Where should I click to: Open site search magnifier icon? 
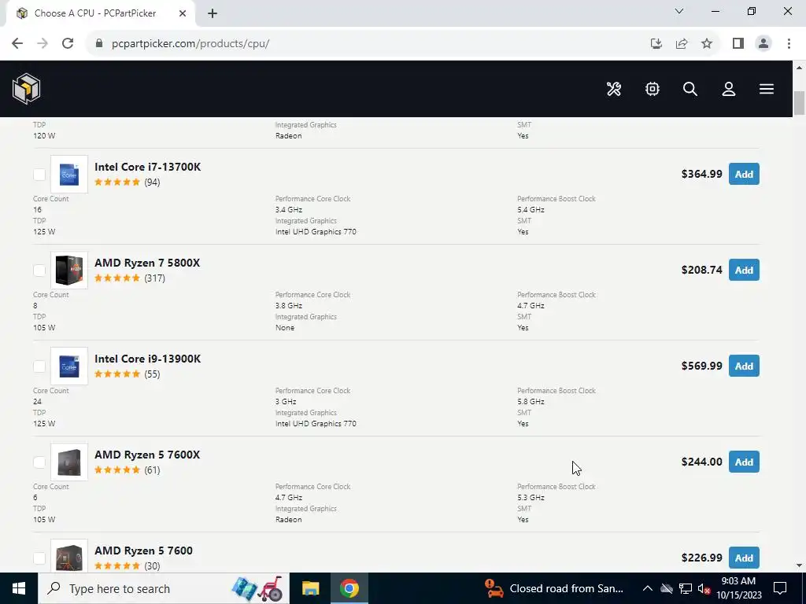click(690, 89)
